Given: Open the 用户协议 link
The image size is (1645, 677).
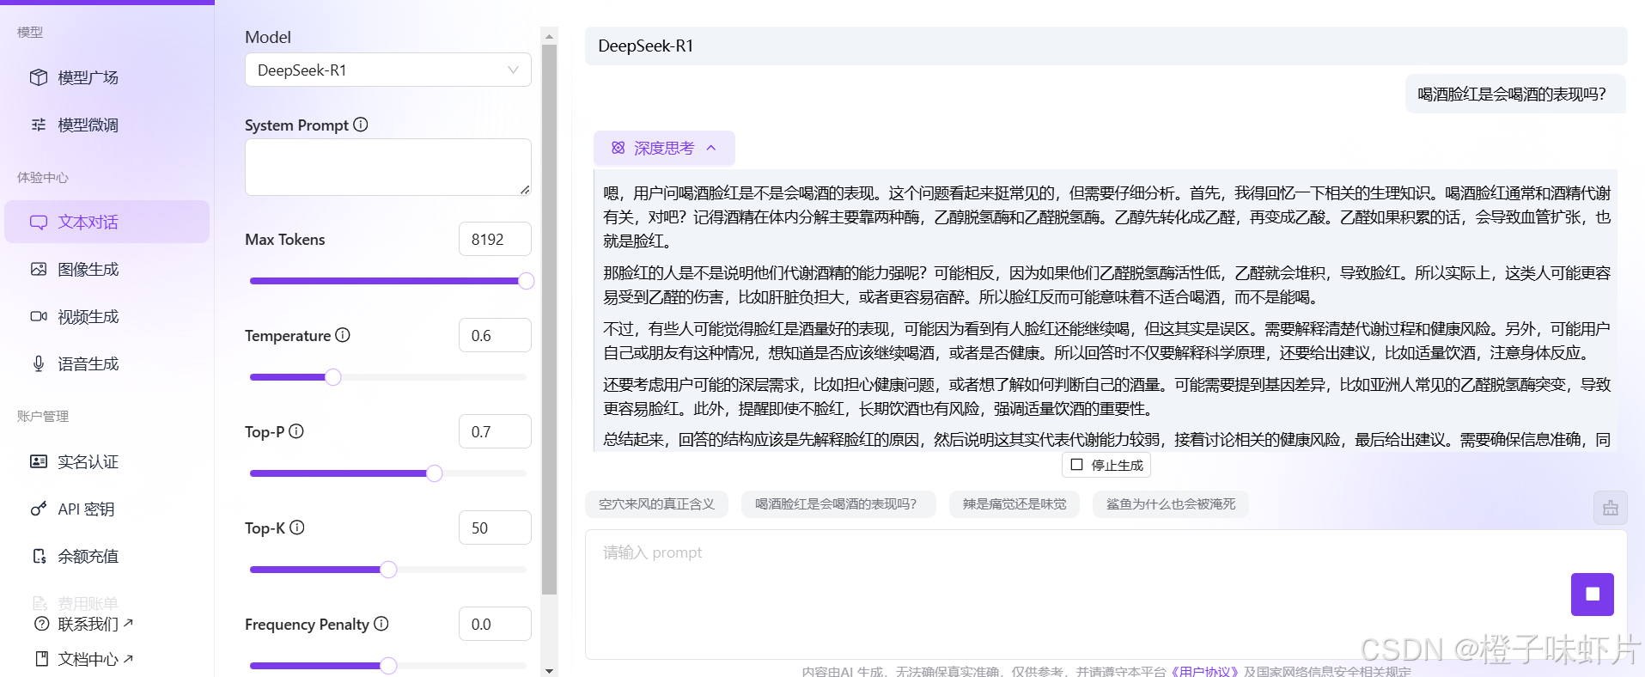Looking at the screenshot, I should (1204, 671).
